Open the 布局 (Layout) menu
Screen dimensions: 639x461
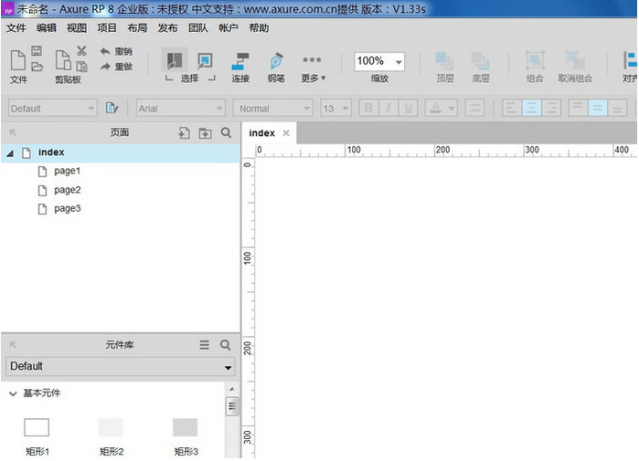click(137, 28)
